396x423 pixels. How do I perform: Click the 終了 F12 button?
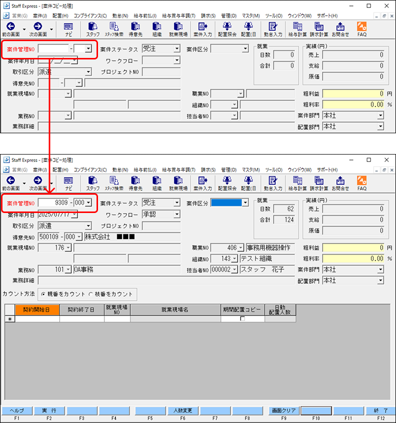click(381, 411)
